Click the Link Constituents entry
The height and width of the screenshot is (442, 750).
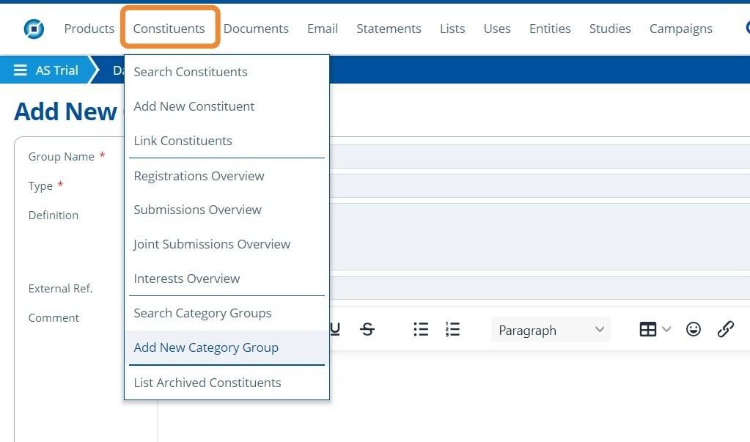(x=183, y=141)
